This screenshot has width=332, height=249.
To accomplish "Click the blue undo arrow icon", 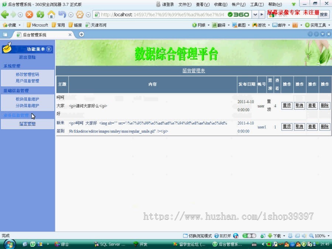I will coord(62,14).
